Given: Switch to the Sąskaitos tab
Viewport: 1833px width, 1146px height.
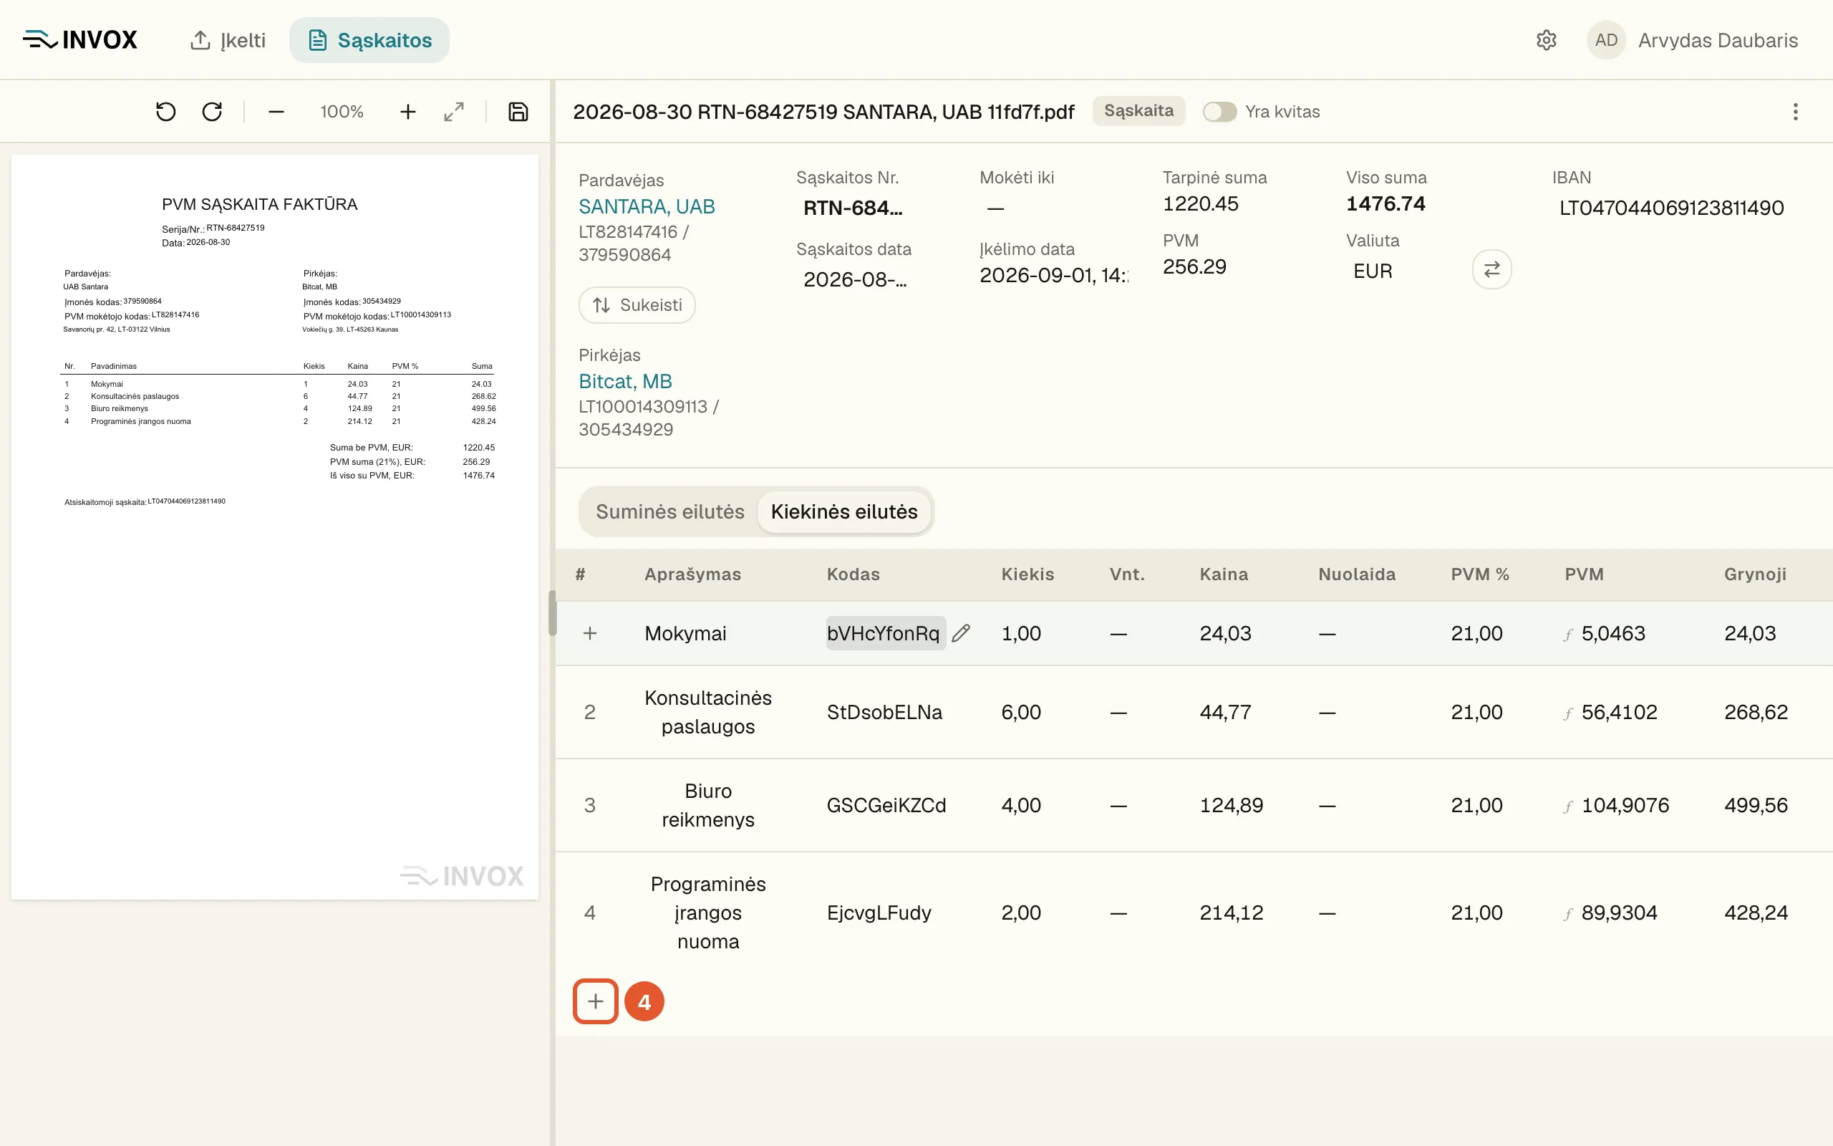Looking at the screenshot, I should point(369,40).
